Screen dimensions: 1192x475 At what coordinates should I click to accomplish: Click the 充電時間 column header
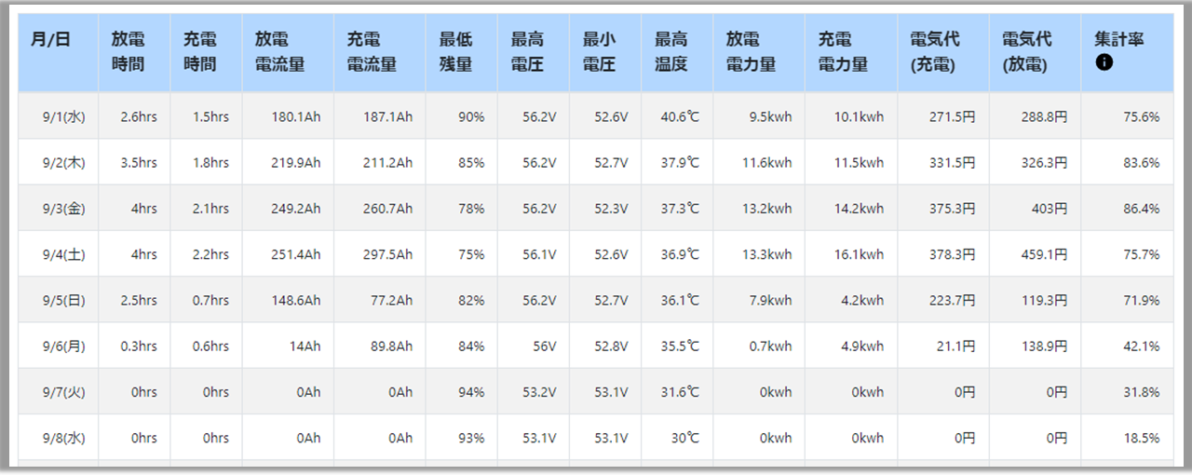pos(206,52)
